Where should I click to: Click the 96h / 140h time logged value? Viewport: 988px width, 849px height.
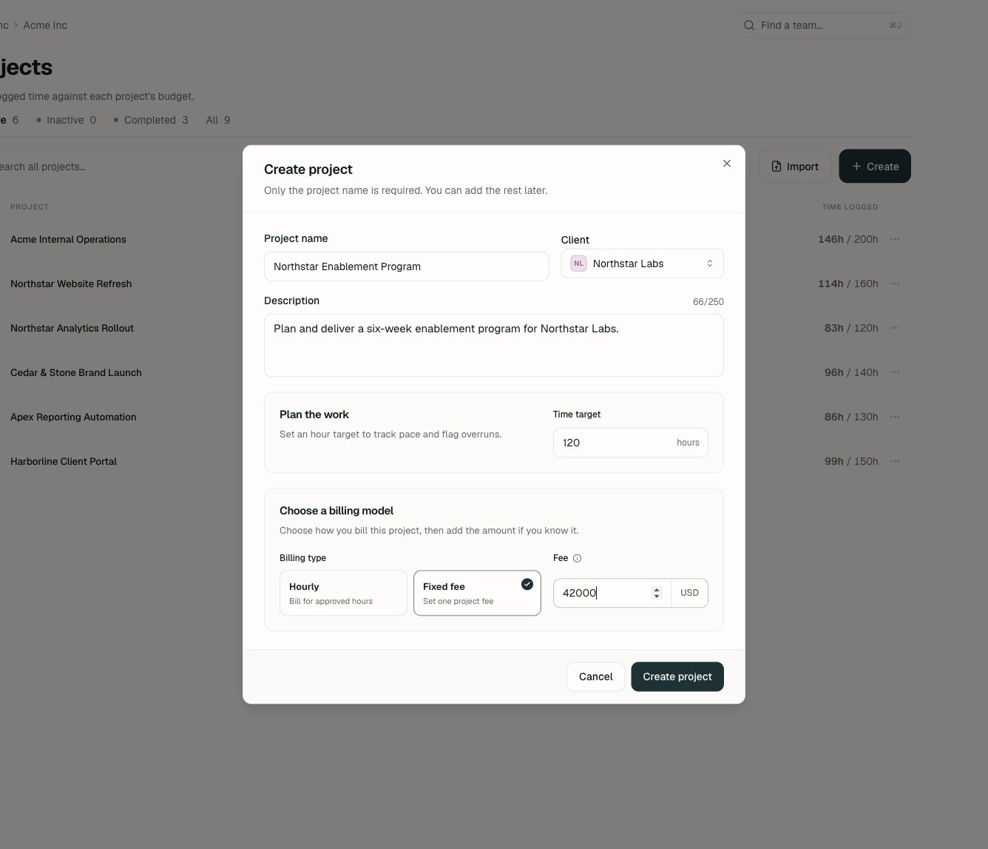pos(851,372)
